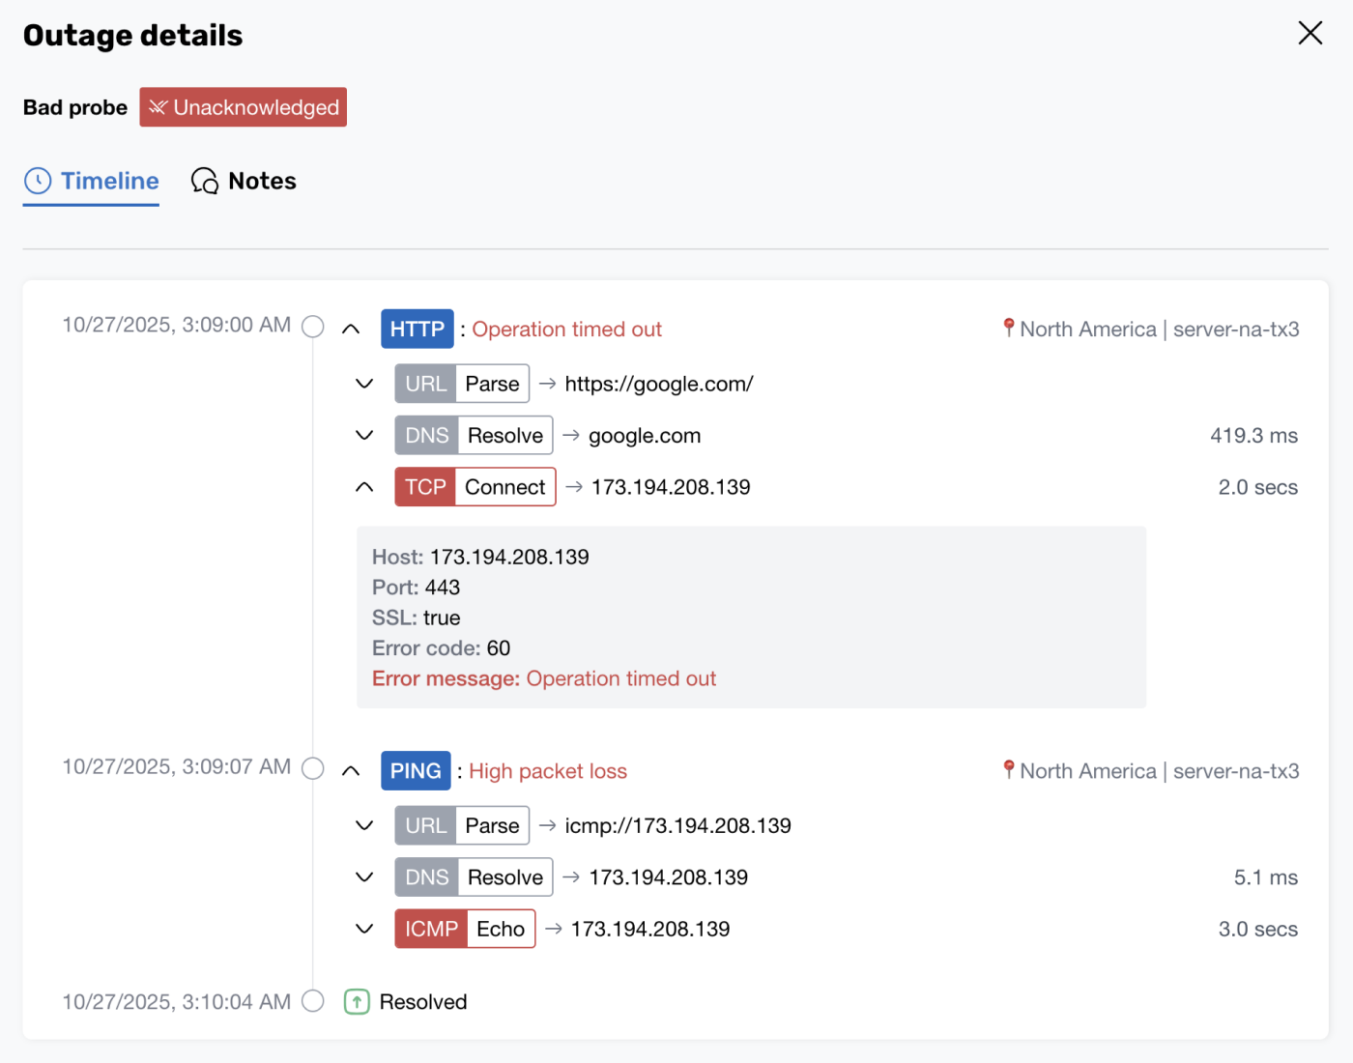
Task: Click the speech bubble icon beside Notes
Action: [x=203, y=181]
